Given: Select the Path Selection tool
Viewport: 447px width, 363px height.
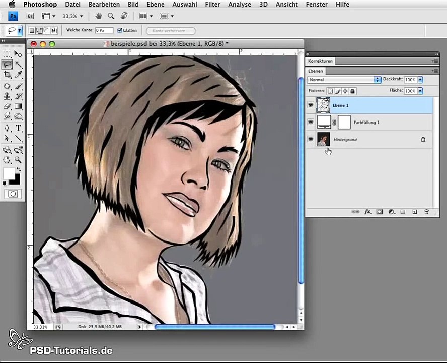Looking at the screenshot, I should [x=7, y=138].
